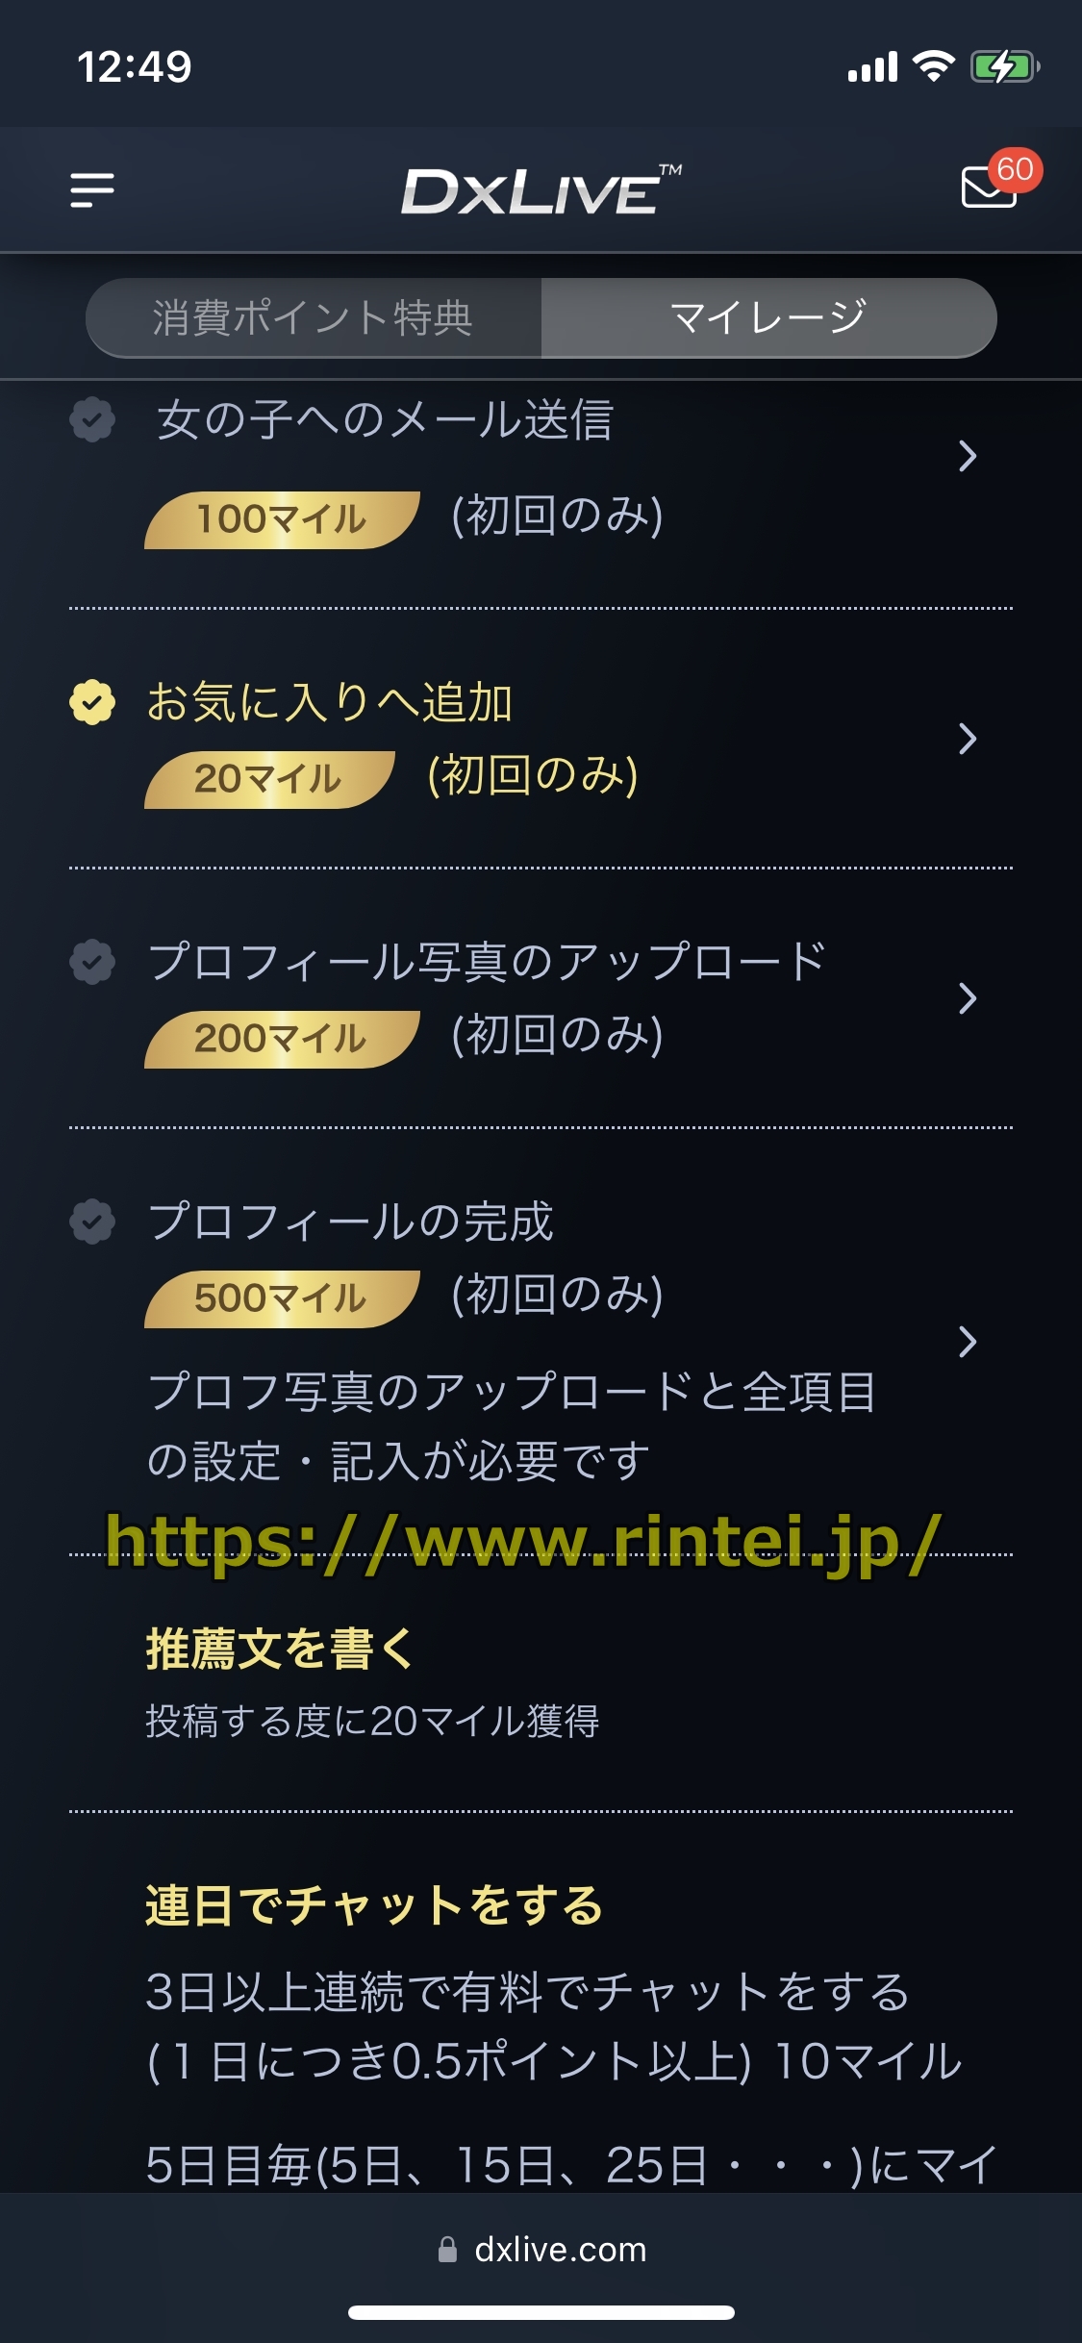This screenshot has width=1082, height=2343.
Task: Toggle the gold check badge for お気に入りへ追加
Action: pyautogui.click(x=92, y=702)
